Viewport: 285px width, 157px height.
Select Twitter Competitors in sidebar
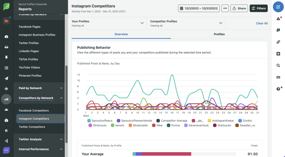(32, 127)
